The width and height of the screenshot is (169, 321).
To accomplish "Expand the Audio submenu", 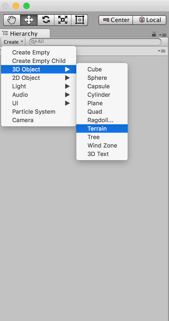I will pyautogui.click(x=39, y=95).
